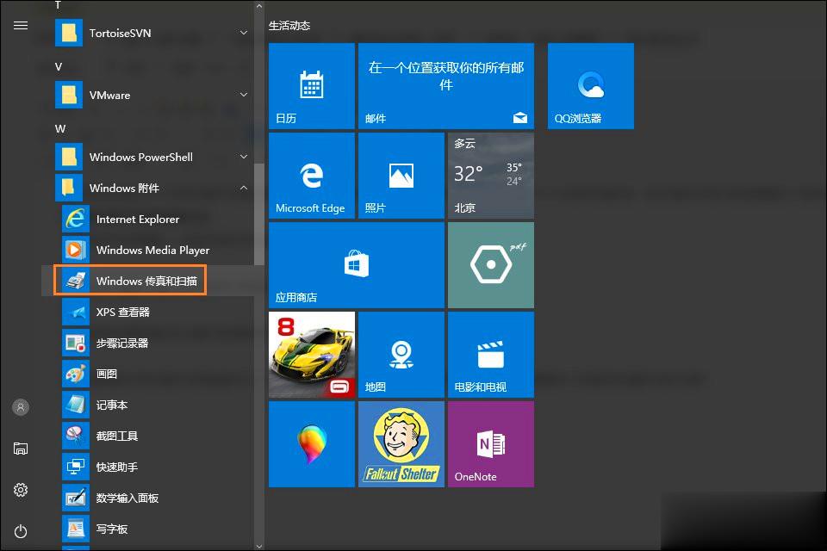Viewport: 827px width, 551px height.
Task: Open 电影和电视 tile
Action: tap(491, 355)
